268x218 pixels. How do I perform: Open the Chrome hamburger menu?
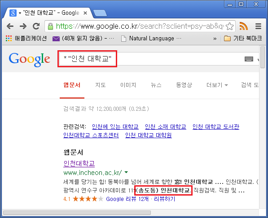pos(258,26)
